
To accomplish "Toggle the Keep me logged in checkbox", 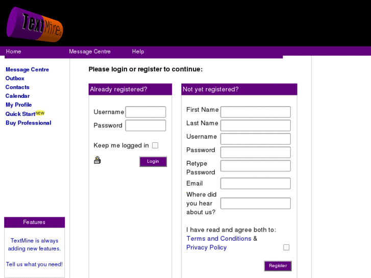I will pos(155,145).
